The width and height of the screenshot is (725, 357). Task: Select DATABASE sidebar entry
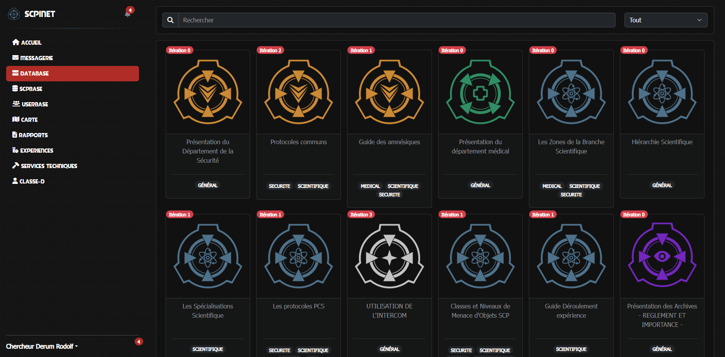point(73,73)
